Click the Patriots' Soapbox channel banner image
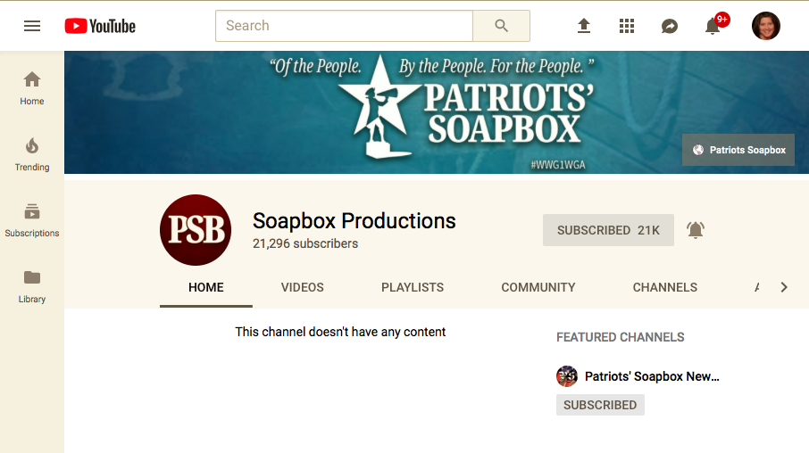809x453 pixels. 437,112
